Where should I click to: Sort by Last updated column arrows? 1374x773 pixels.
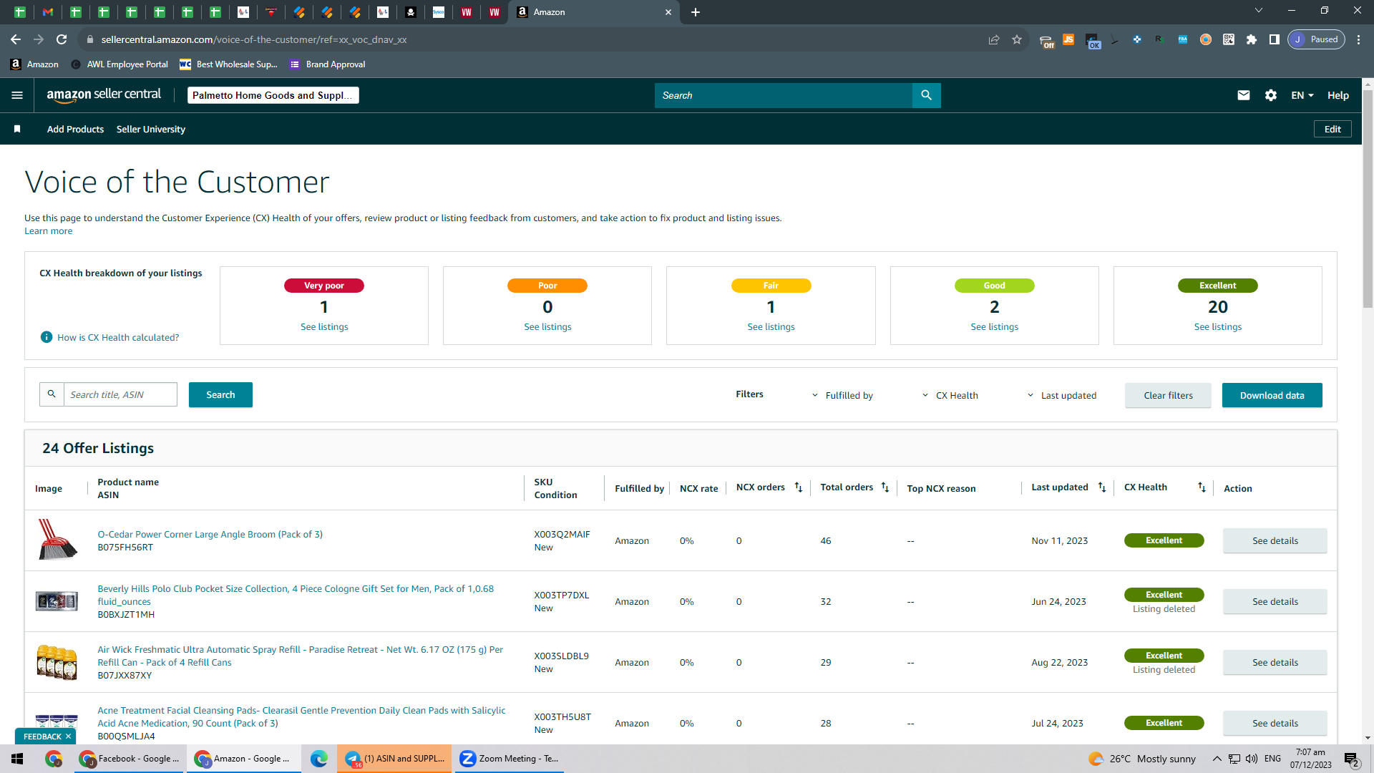click(1102, 487)
